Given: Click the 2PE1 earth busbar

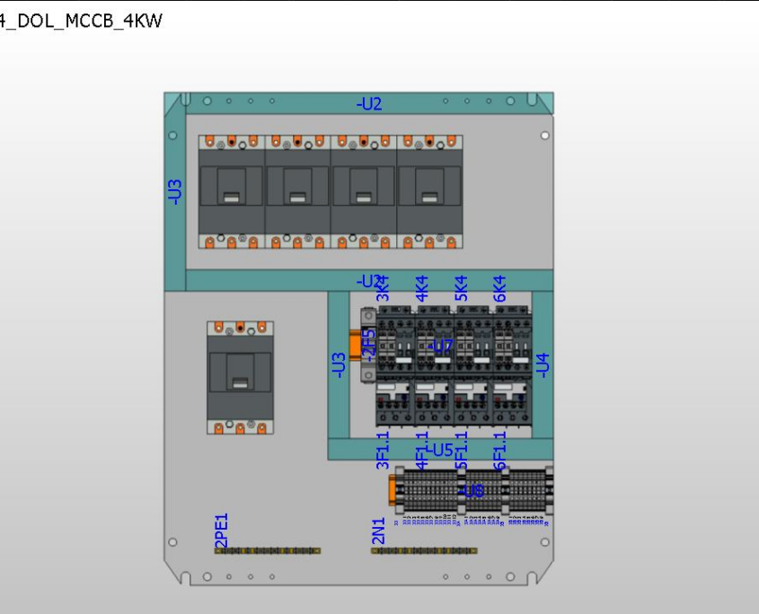Looking at the screenshot, I should pyautogui.click(x=265, y=548).
